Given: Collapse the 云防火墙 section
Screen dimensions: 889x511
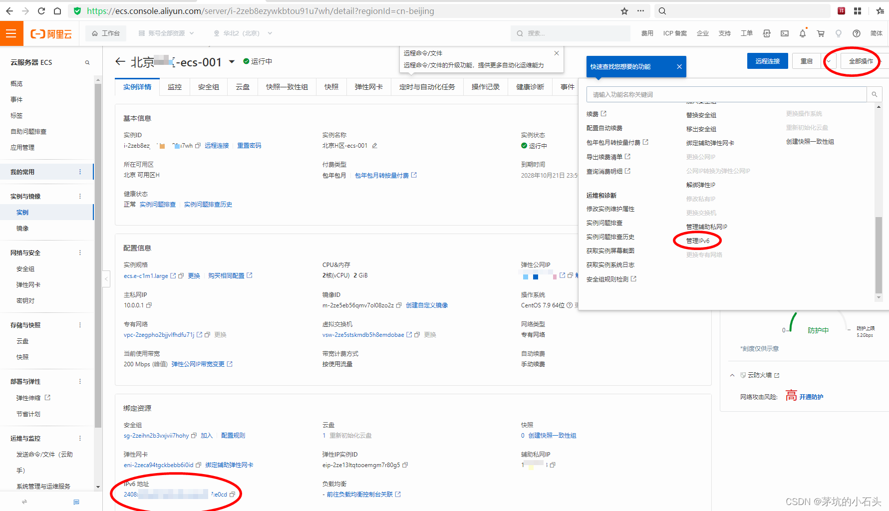Looking at the screenshot, I should (732, 375).
